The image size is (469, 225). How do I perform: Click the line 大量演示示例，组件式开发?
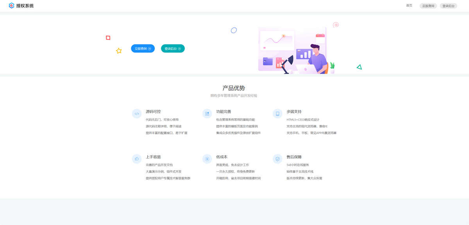[x=164, y=172]
